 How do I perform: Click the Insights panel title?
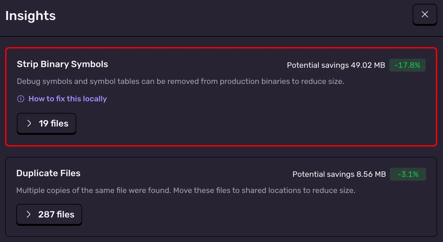click(x=30, y=15)
